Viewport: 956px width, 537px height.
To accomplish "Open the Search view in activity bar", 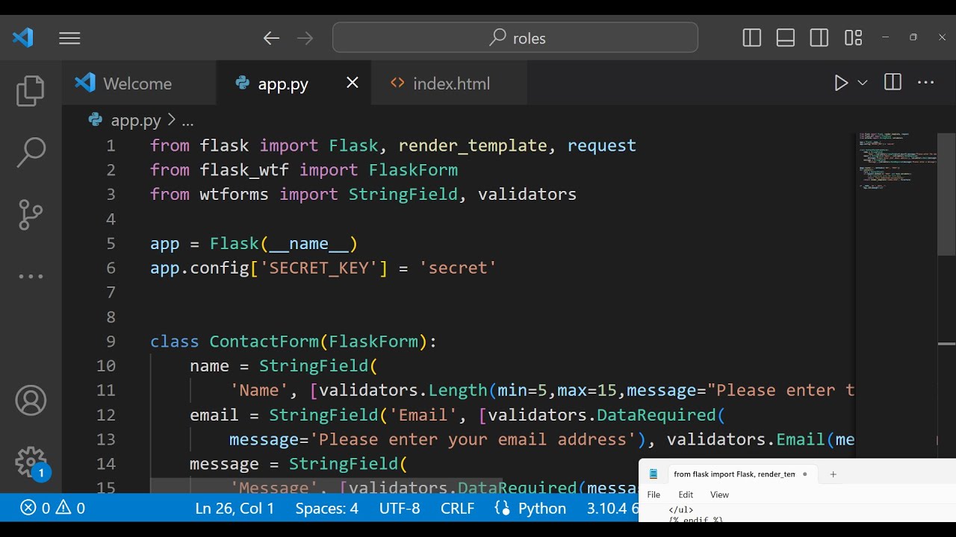I will coord(31,153).
